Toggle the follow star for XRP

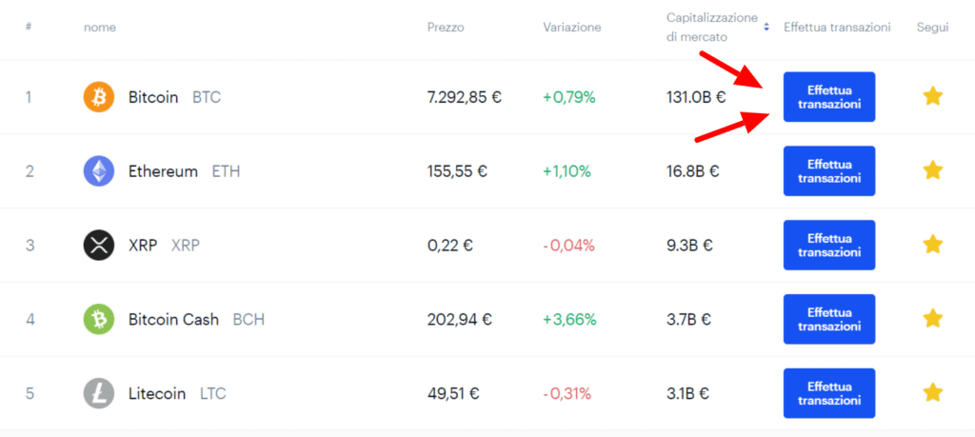pyautogui.click(x=933, y=245)
